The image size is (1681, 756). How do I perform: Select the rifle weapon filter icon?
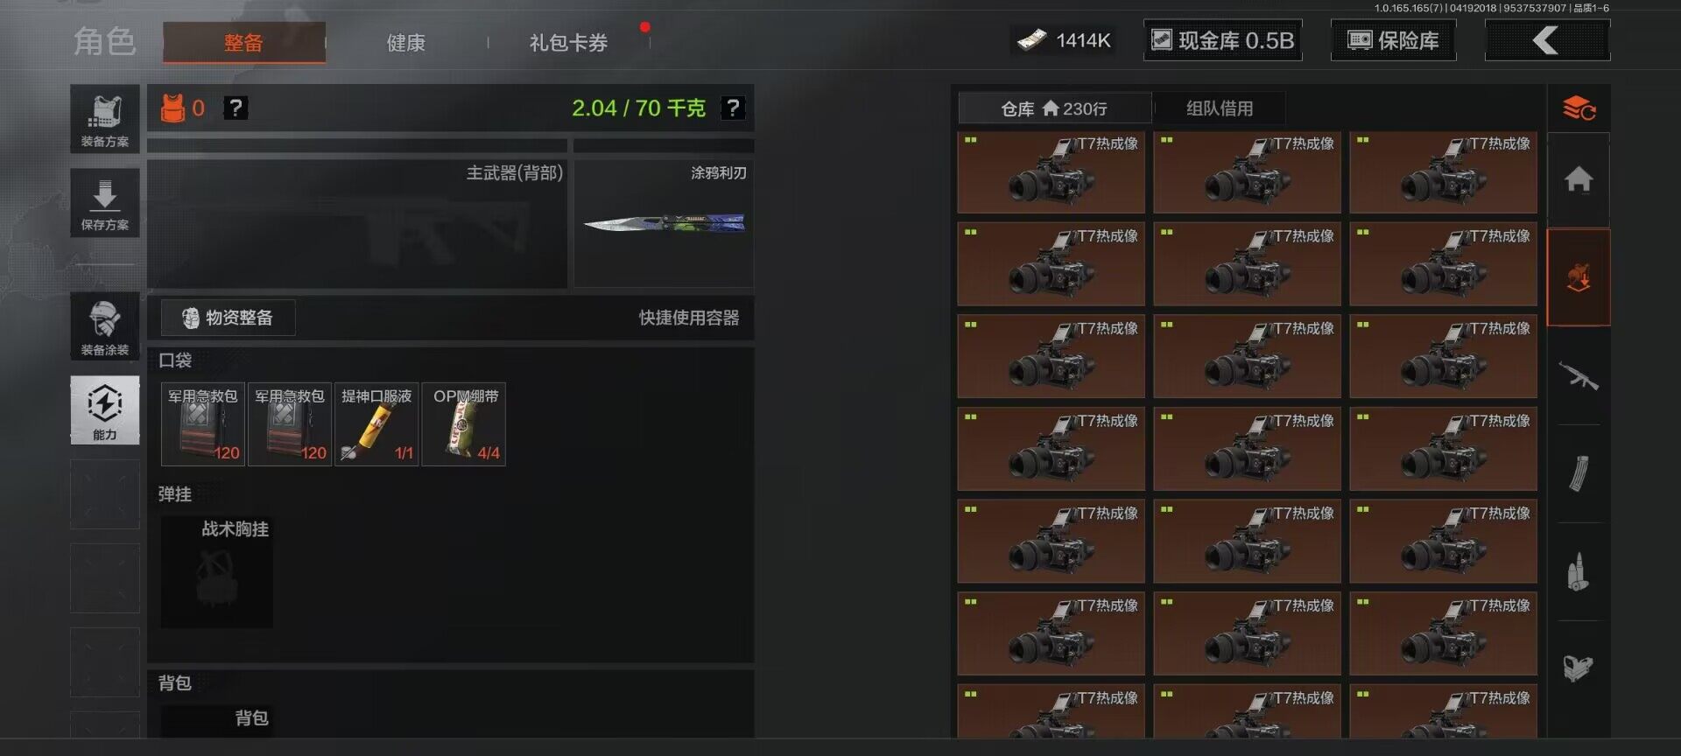(x=1579, y=377)
